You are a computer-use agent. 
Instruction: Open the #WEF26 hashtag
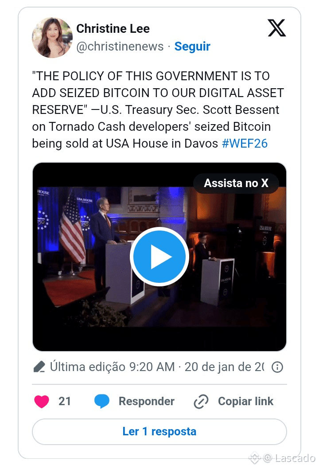click(x=245, y=144)
